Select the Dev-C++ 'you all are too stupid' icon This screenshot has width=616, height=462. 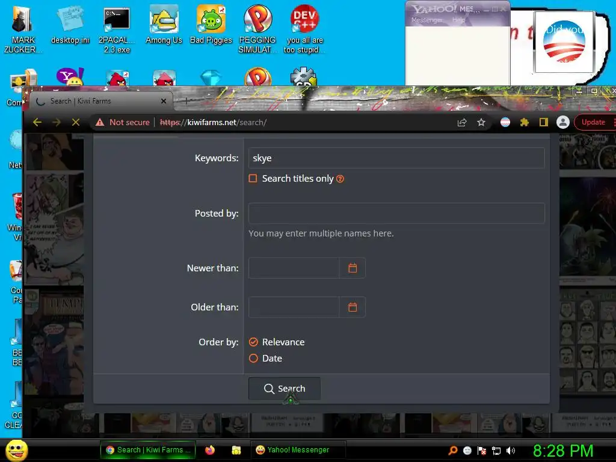[304, 29]
